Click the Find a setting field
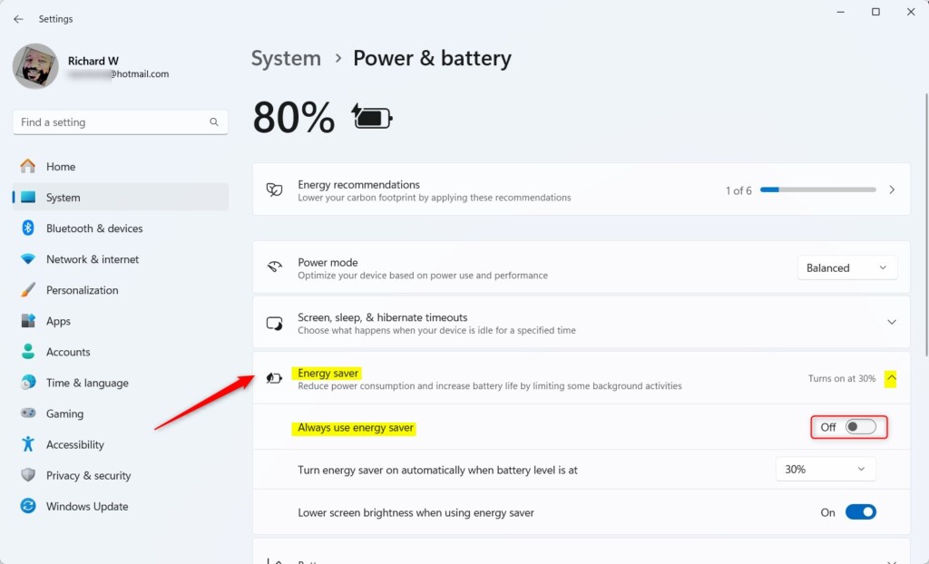 coord(121,122)
